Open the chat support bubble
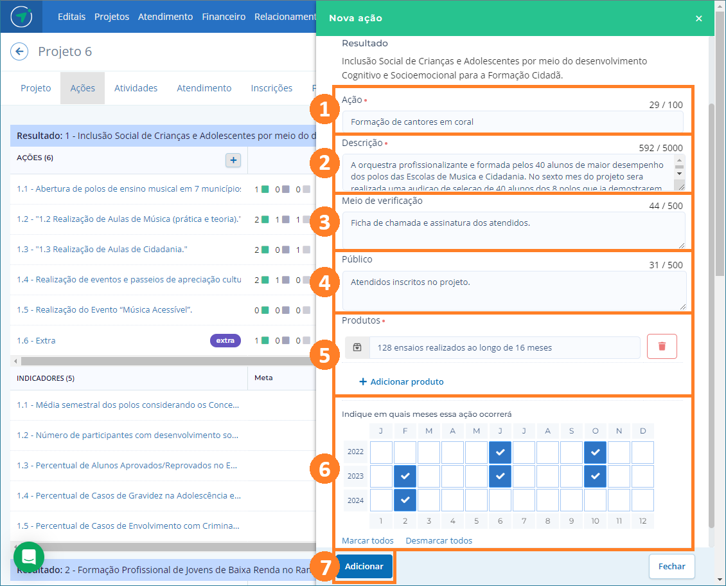The width and height of the screenshot is (726, 586). coord(29,557)
